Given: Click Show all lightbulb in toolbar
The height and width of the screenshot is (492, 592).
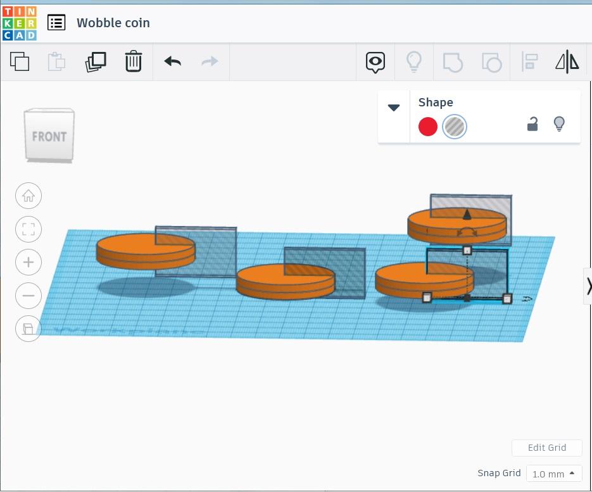Looking at the screenshot, I should tap(414, 61).
